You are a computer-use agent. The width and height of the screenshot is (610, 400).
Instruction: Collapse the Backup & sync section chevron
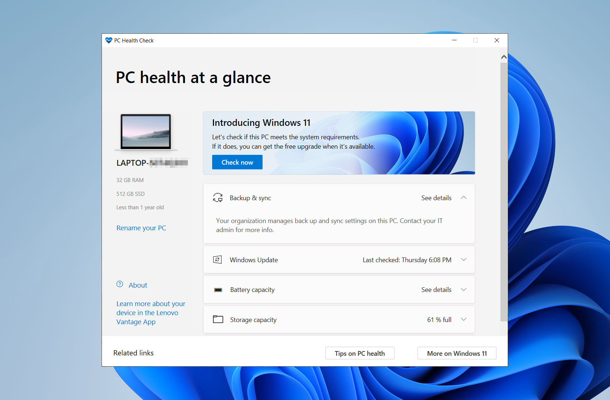click(463, 198)
